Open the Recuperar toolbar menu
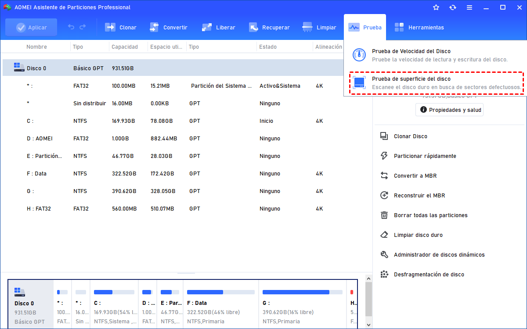 coord(269,27)
